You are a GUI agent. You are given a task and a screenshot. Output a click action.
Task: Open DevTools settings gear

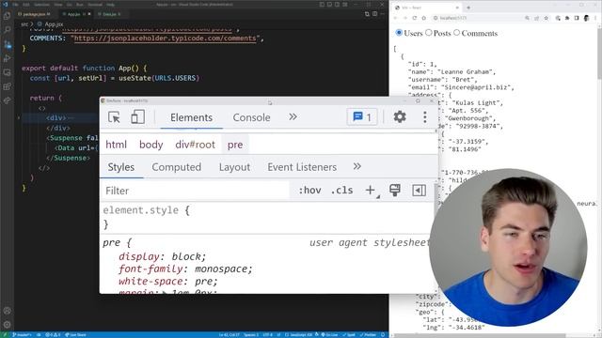[400, 116]
